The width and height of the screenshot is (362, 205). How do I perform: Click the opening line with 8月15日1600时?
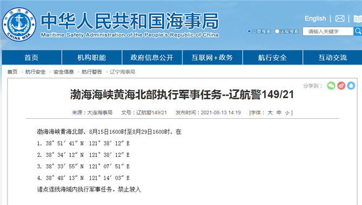pos(109,132)
